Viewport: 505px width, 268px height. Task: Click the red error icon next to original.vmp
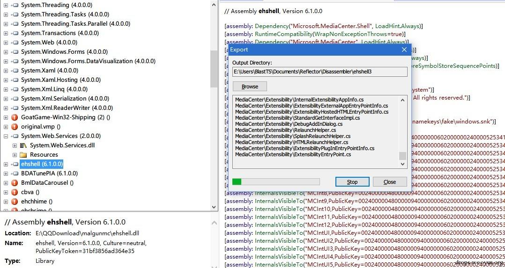pos(14,126)
